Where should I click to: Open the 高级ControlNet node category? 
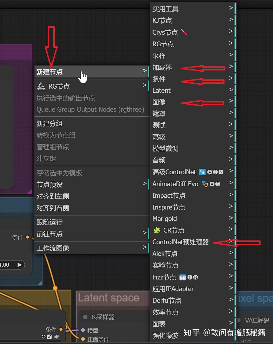[193, 172]
